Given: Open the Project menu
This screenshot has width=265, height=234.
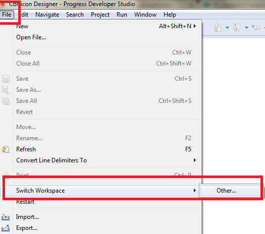Looking at the screenshot, I should (x=100, y=15).
